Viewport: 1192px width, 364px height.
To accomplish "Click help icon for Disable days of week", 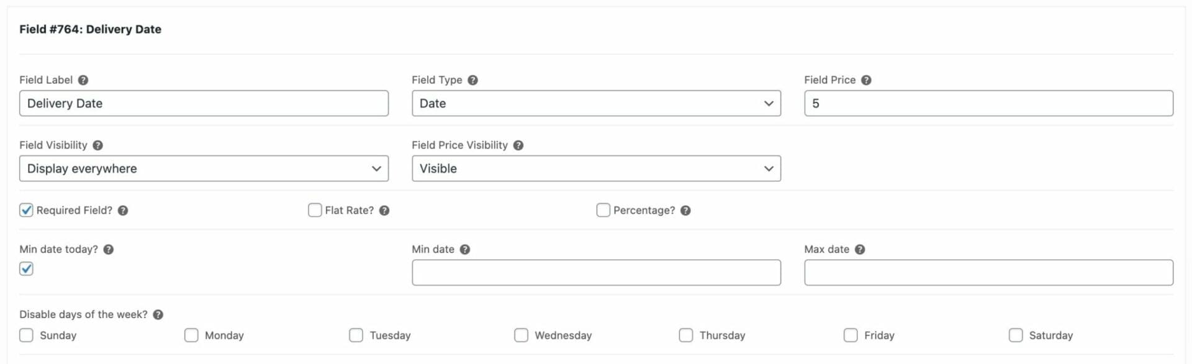I will coord(158,315).
